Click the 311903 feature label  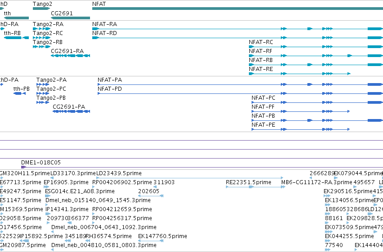(x=164, y=182)
